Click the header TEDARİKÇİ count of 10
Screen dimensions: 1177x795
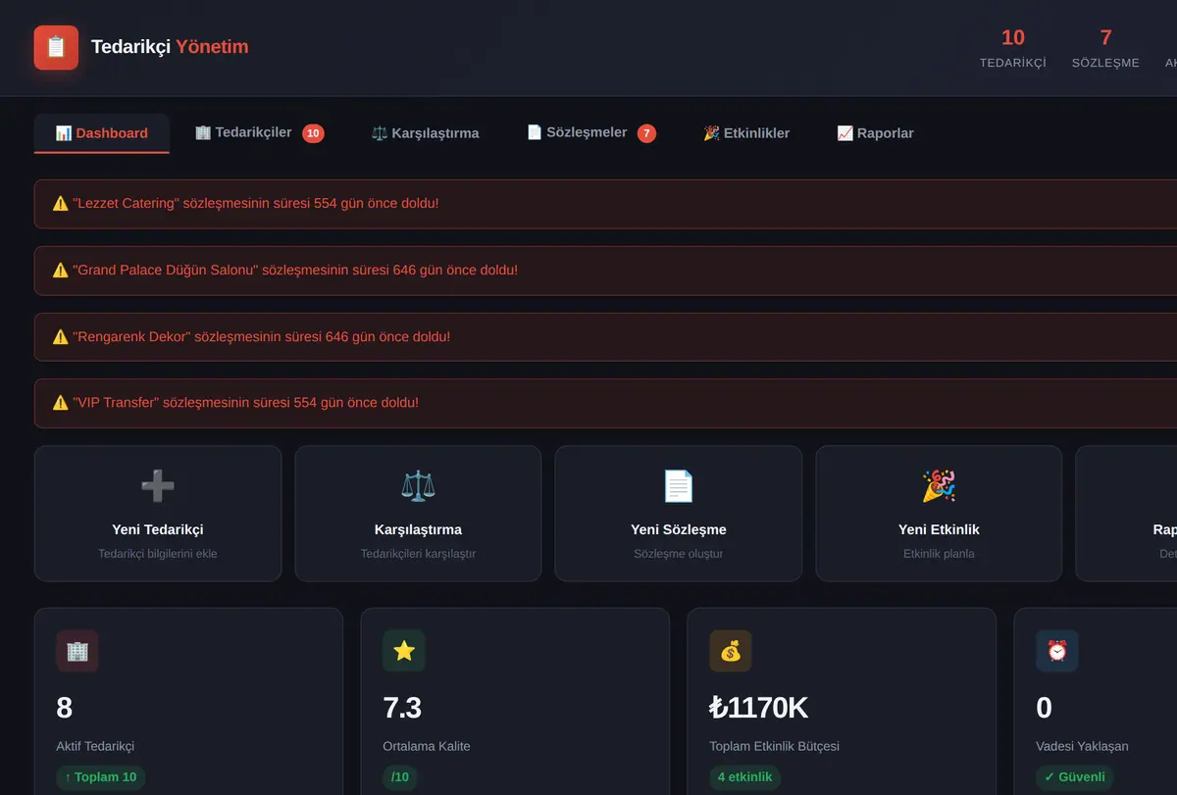[x=1013, y=37]
